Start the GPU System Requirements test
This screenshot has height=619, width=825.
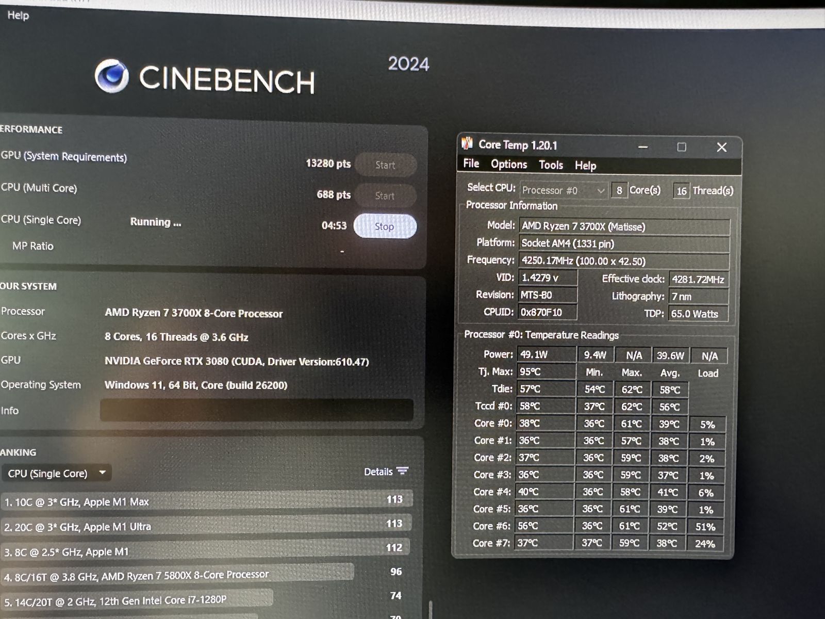385,165
